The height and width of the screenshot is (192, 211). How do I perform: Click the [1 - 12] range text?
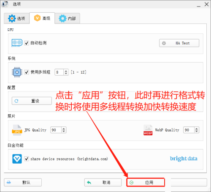pos(78,72)
